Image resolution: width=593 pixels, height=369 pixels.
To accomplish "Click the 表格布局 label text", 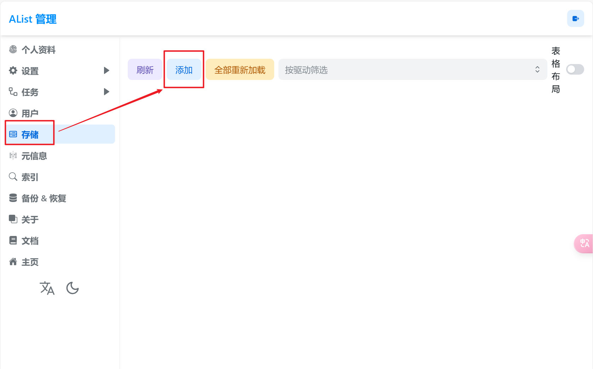I will pyautogui.click(x=555, y=70).
